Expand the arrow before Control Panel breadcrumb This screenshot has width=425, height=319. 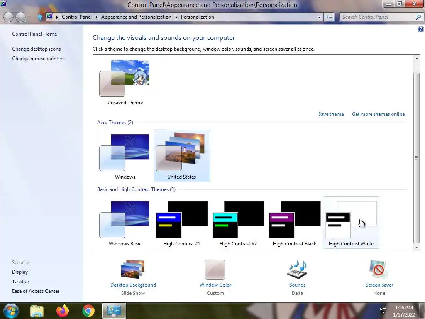point(57,17)
